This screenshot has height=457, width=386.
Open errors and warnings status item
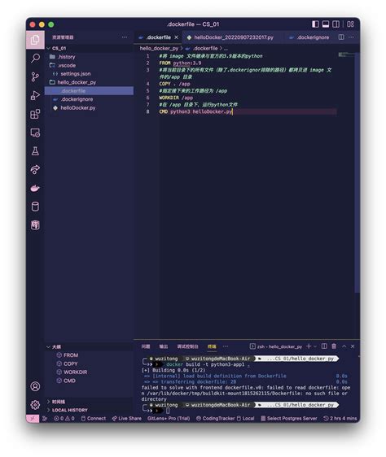point(64,419)
